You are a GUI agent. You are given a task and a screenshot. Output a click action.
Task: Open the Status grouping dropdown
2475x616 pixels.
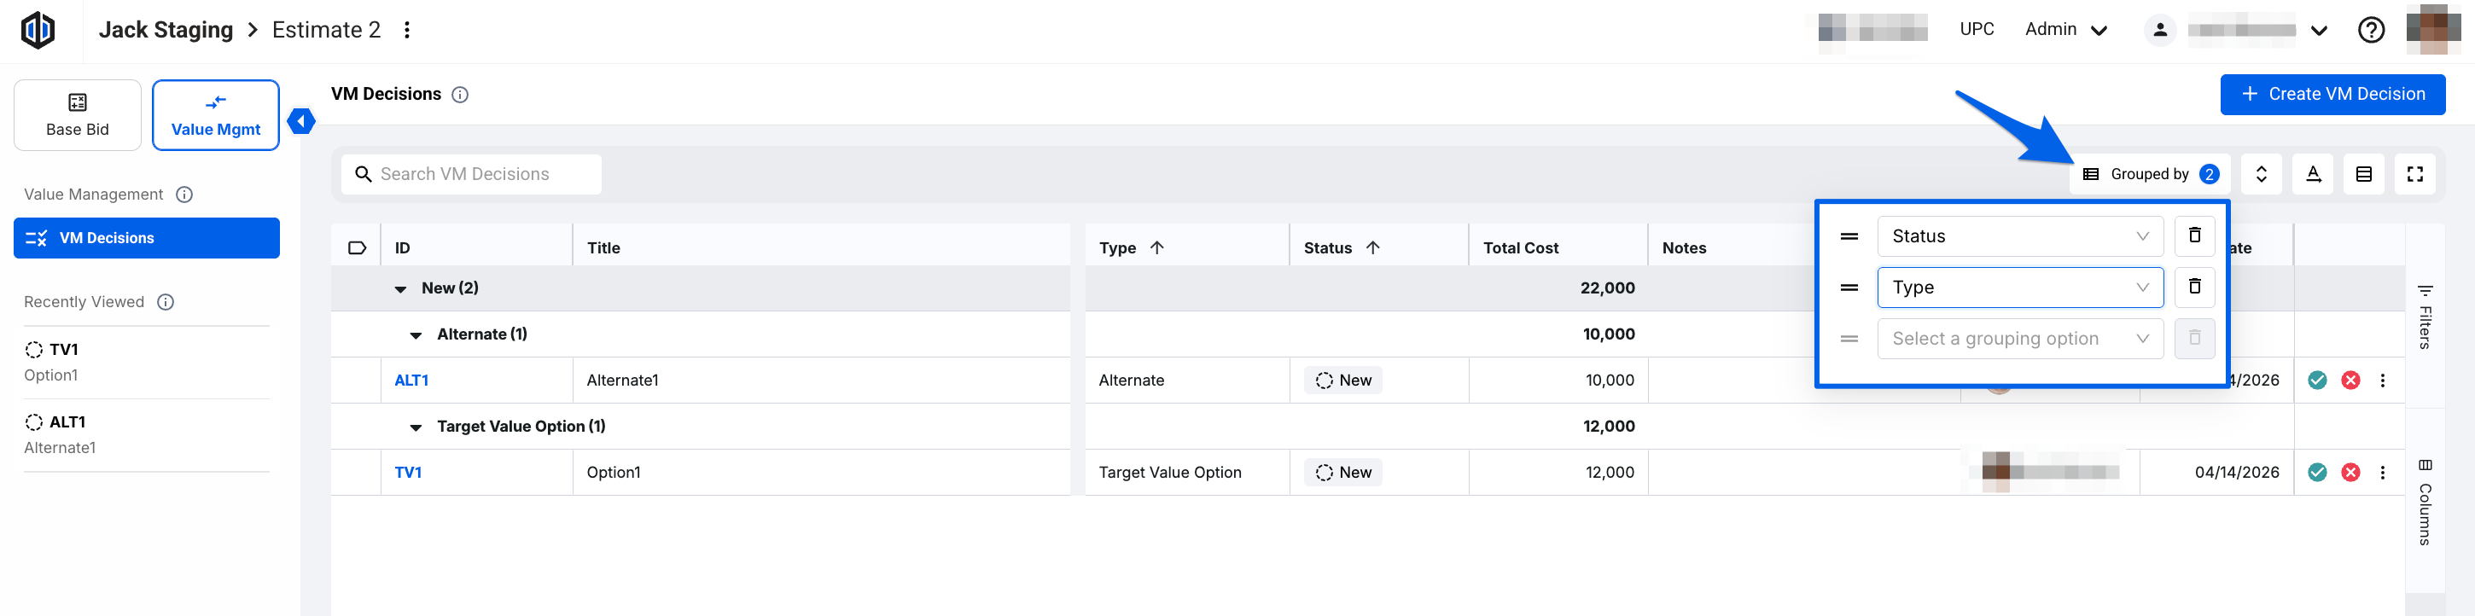coord(2018,236)
